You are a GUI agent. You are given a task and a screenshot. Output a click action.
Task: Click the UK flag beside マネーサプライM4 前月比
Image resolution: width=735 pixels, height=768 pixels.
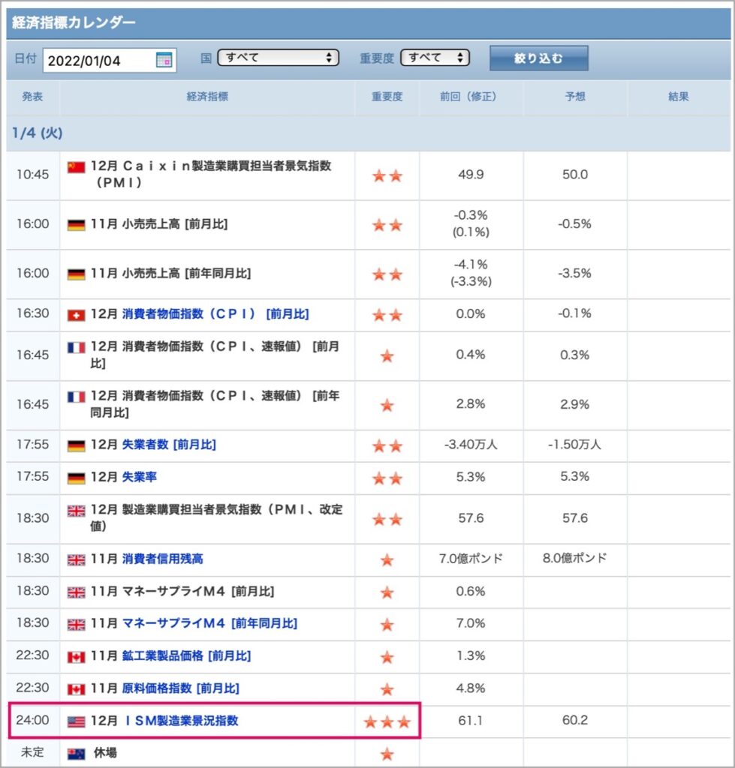76,592
